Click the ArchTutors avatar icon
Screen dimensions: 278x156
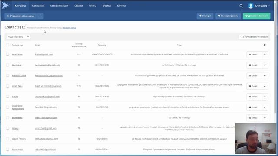[251, 6]
